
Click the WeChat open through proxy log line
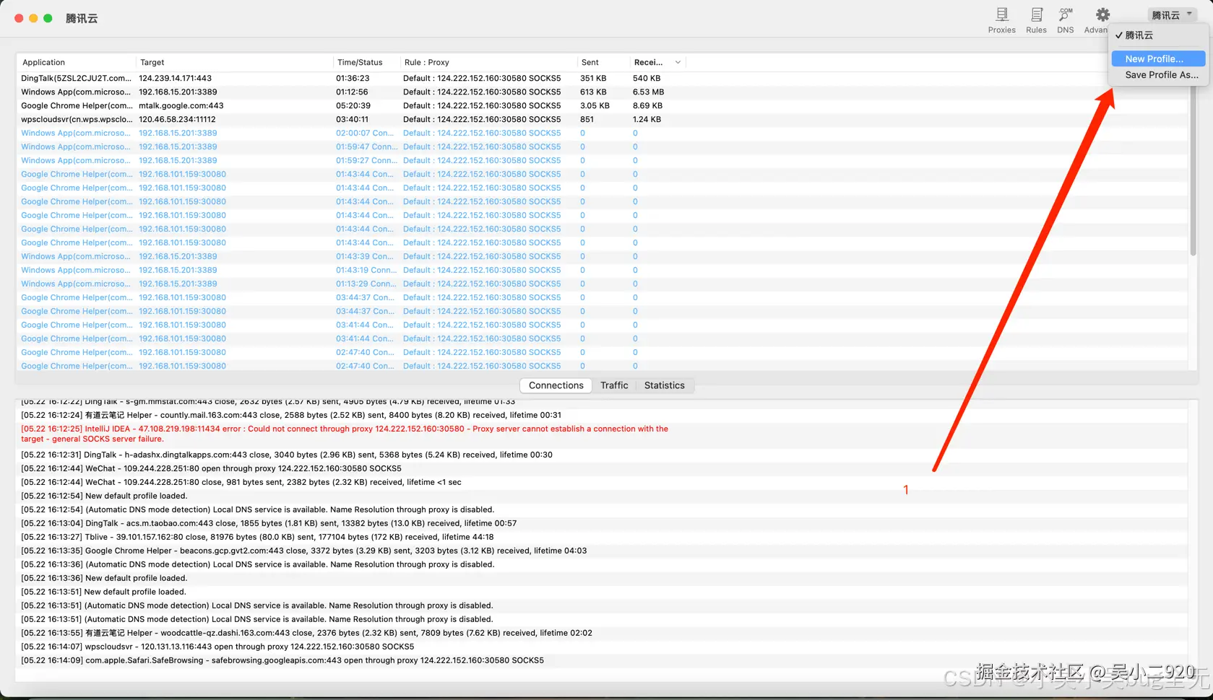[x=211, y=468]
